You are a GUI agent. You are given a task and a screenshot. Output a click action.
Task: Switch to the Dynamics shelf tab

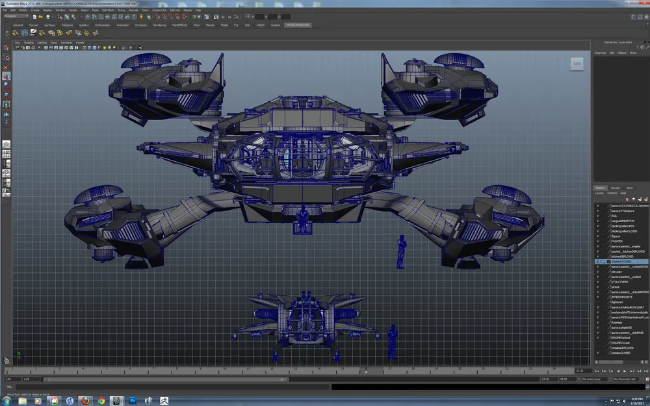point(141,25)
